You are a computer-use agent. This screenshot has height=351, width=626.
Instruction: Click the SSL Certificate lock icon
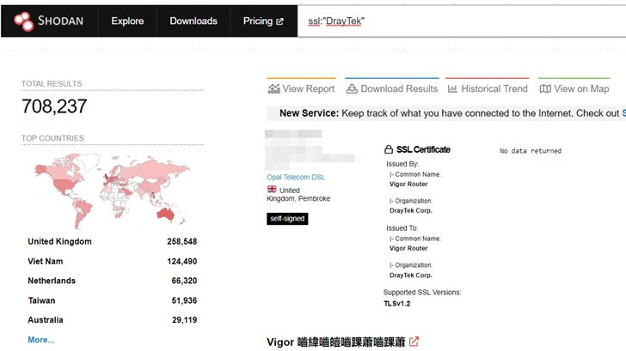(389, 149)
